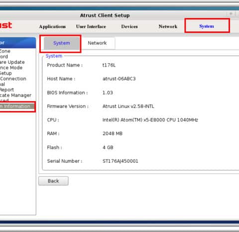Open the User Interface top menu
This screenshot has height=232, width=239.
coord(91,26)
